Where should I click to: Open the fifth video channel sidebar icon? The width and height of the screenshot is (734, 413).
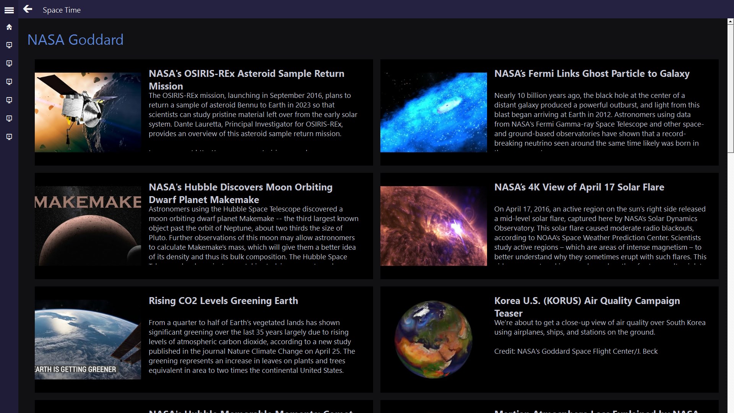[x=9, y=119]
